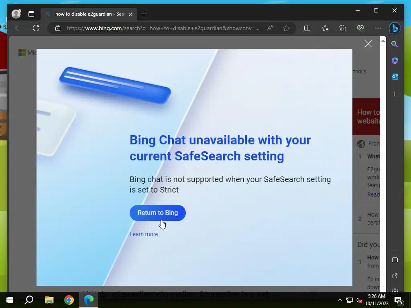
Task: Open the Learn more link
Action: click(144, 234)
